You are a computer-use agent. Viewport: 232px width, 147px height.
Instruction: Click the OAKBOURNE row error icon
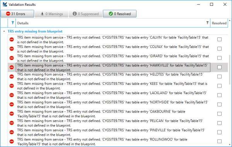coord(12,114)
